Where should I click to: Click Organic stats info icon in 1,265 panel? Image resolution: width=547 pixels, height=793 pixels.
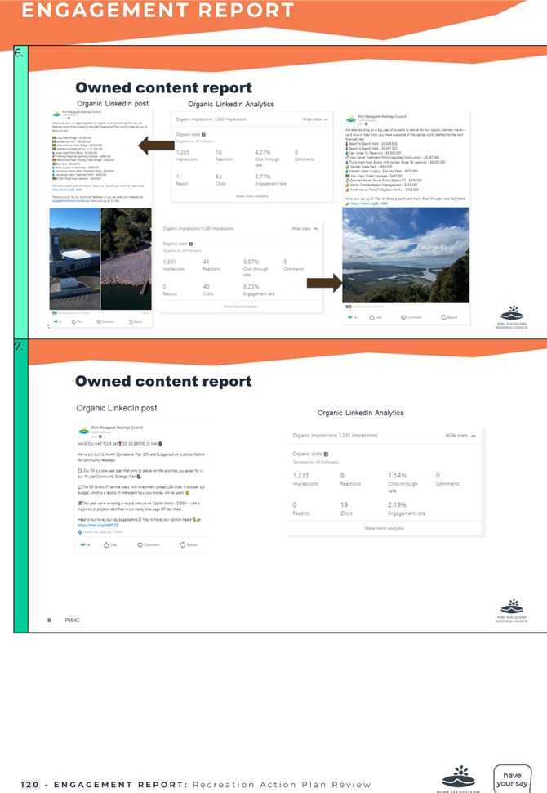click(x=203, y=135)
